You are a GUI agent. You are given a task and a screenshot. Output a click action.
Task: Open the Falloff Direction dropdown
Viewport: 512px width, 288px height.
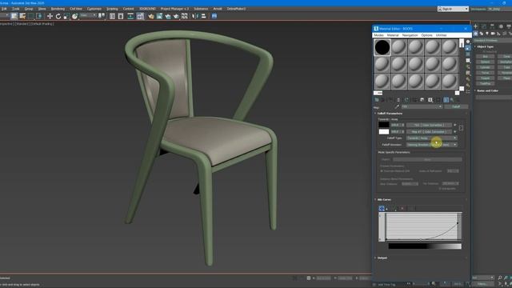tap(432, 145)
